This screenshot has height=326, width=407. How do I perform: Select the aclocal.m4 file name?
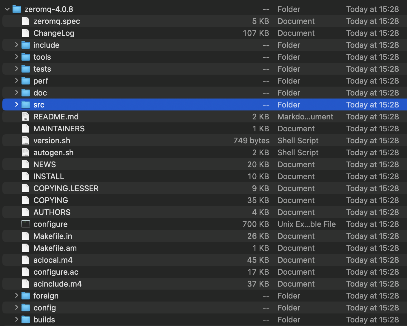53,260
